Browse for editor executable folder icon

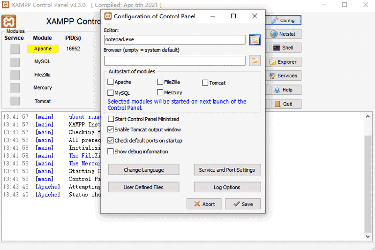point(255,40)
